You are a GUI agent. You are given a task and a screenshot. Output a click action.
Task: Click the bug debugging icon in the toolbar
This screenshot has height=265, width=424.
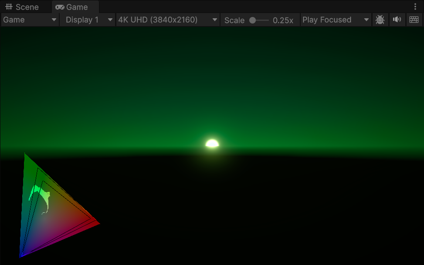tap(380, 20)
